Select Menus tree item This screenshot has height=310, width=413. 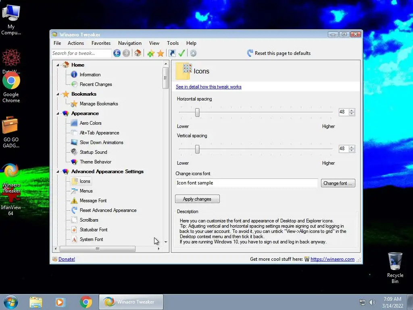(x=86, y=191)
